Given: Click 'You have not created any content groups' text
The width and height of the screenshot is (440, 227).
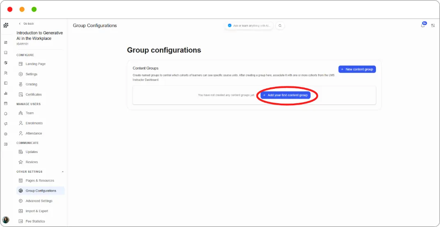Looking at the screenshot, I should (226, 95).
